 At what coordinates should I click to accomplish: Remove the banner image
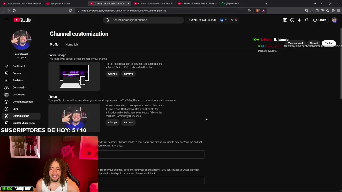pyautogui.click(x=128, y=74)
